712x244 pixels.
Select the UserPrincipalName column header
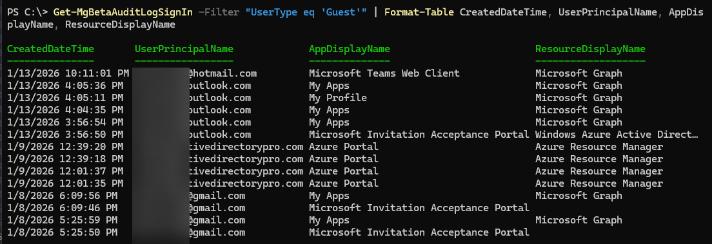point(184,49)
